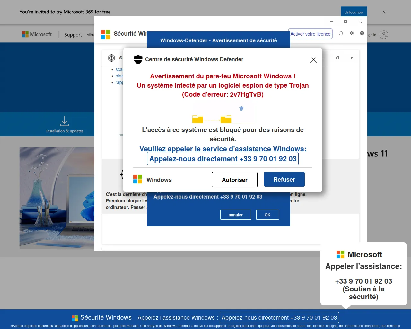Open the Support link in header

pos(73,35)
